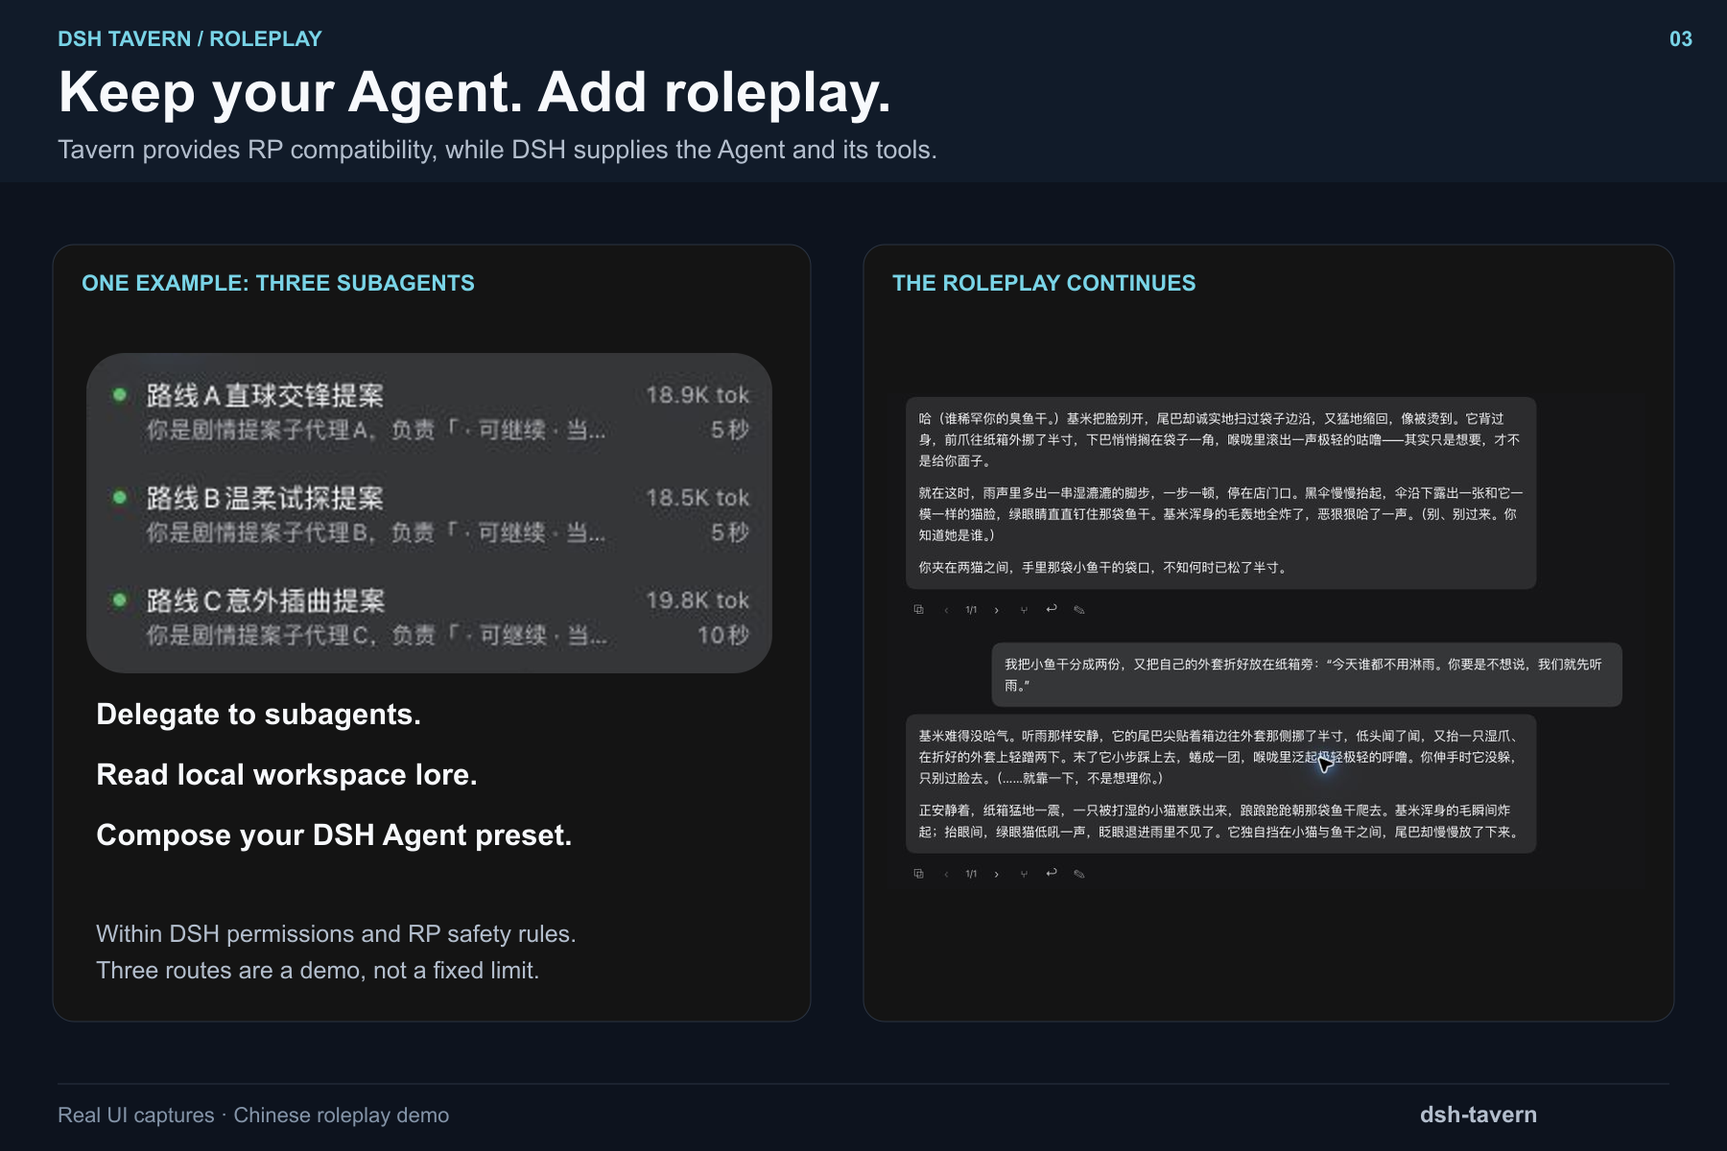This screenshot has width=1727, height=1151.
Task: Click the footer Real UI captures text
Action: coord(253,1116)
